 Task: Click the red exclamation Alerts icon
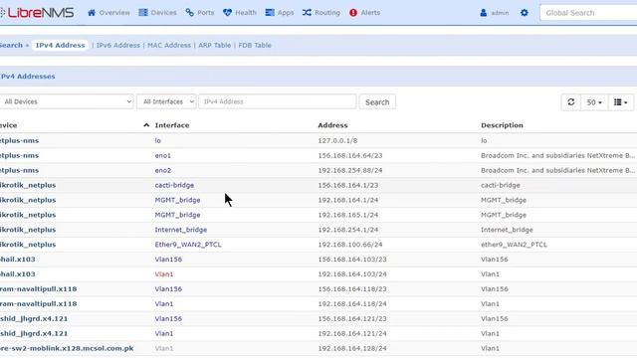353,13
